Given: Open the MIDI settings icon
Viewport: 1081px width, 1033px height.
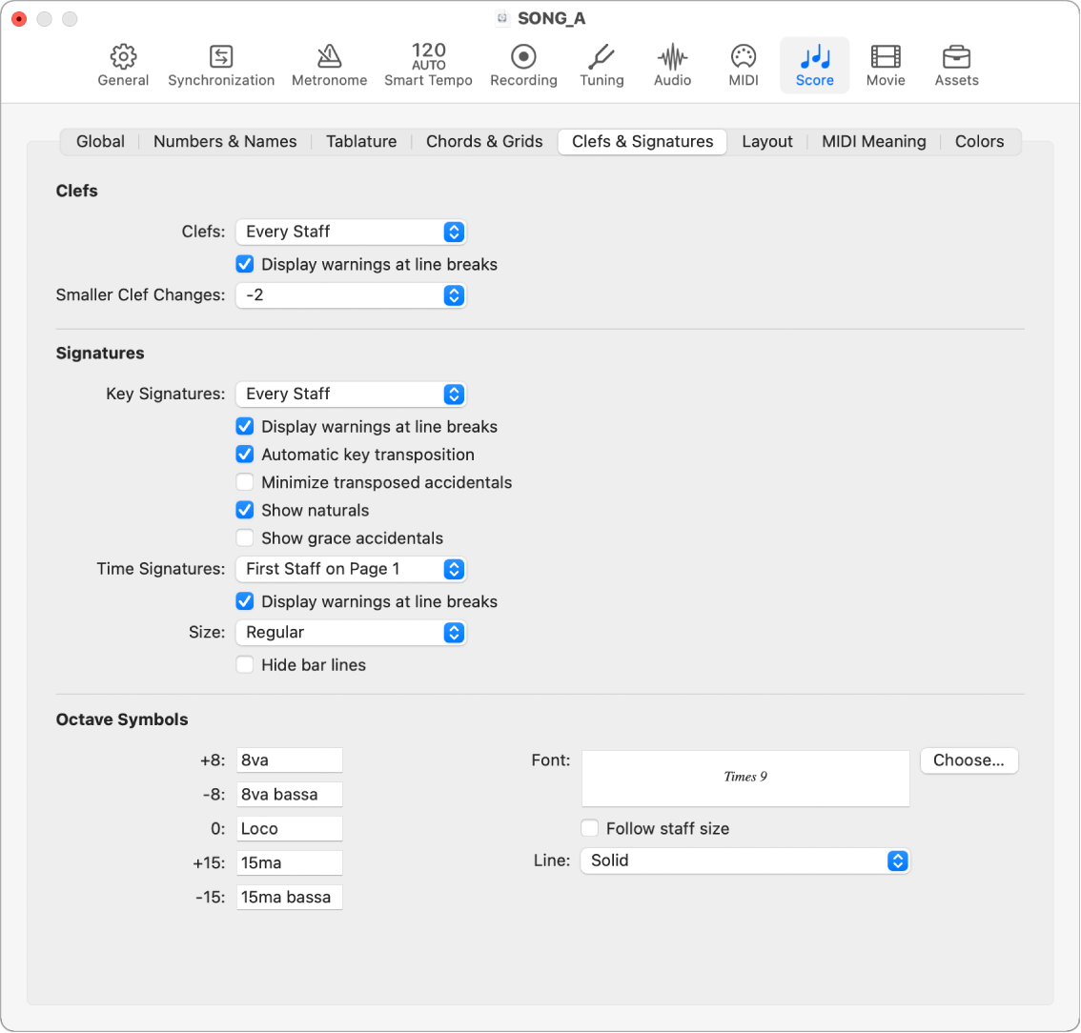Looking at the screenshot, I should [744, 57].
